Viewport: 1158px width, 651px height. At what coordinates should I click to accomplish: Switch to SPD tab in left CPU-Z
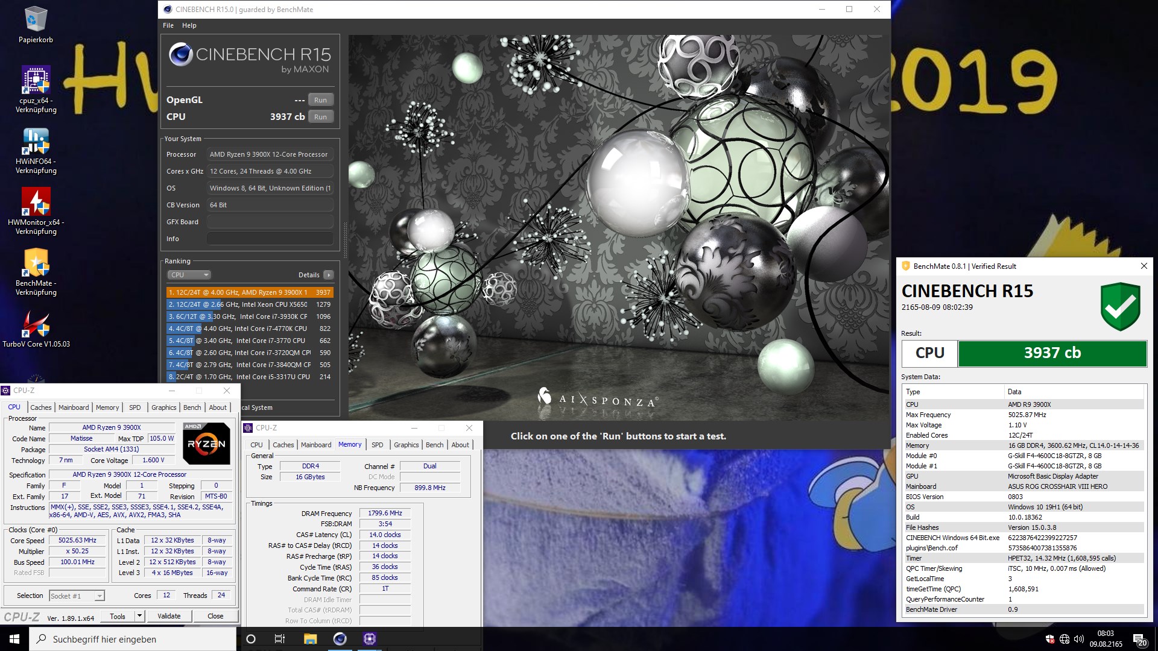point(135,407)
